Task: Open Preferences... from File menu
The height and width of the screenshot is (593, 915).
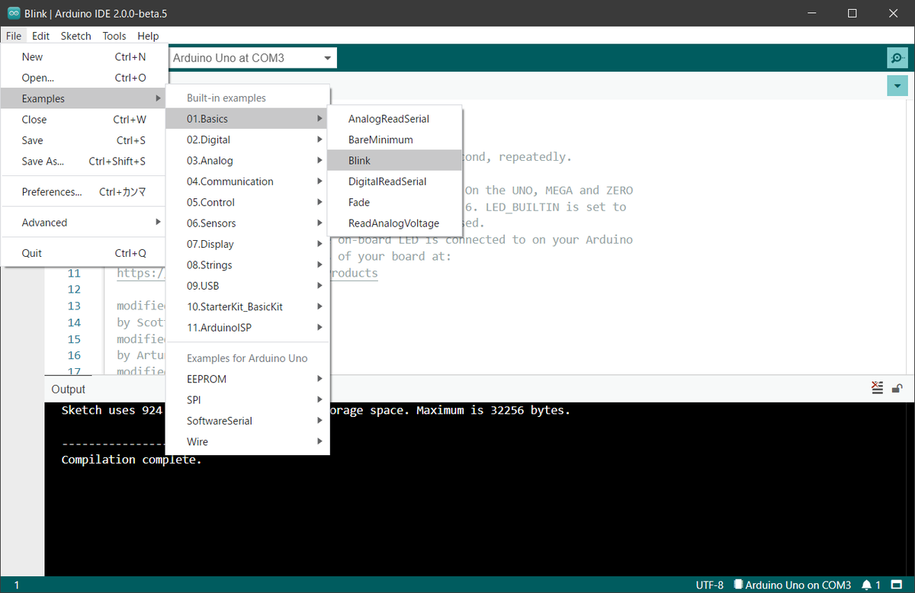Action: click(84, 192)
